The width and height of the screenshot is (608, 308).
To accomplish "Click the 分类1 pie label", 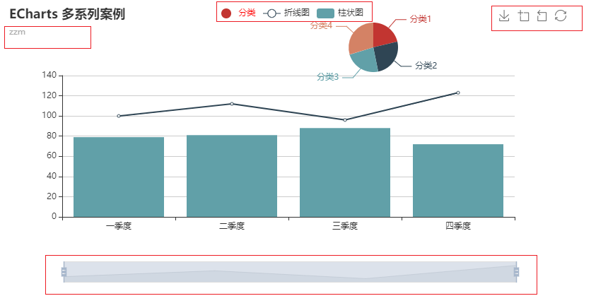I will coord(421,18).
